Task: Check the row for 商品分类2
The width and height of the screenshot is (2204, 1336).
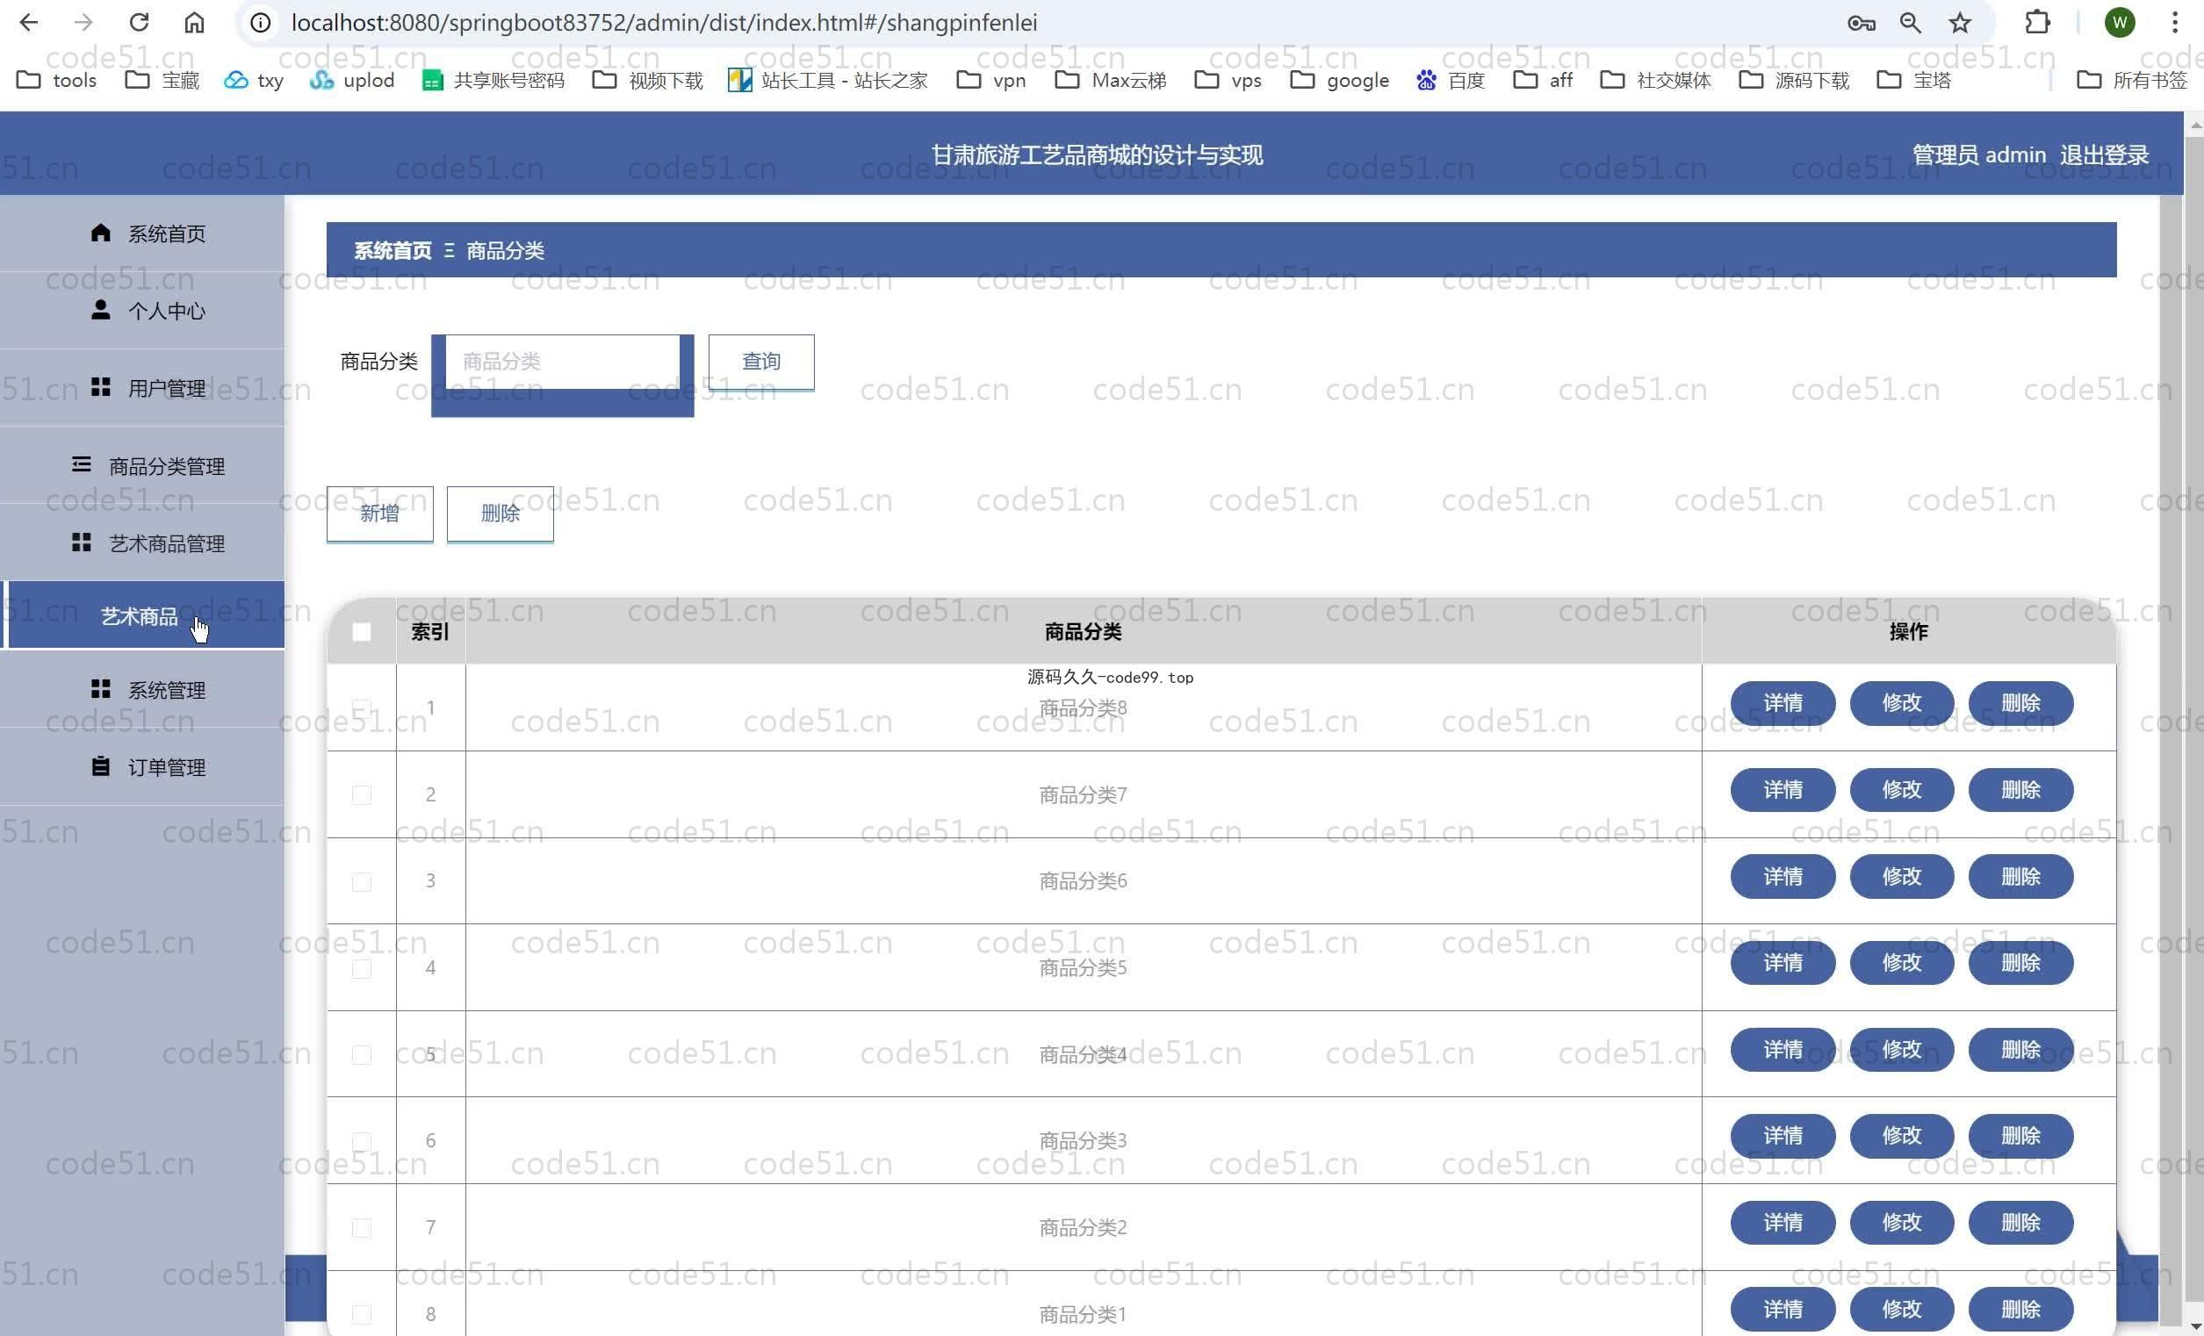Action: (362, 1228)
